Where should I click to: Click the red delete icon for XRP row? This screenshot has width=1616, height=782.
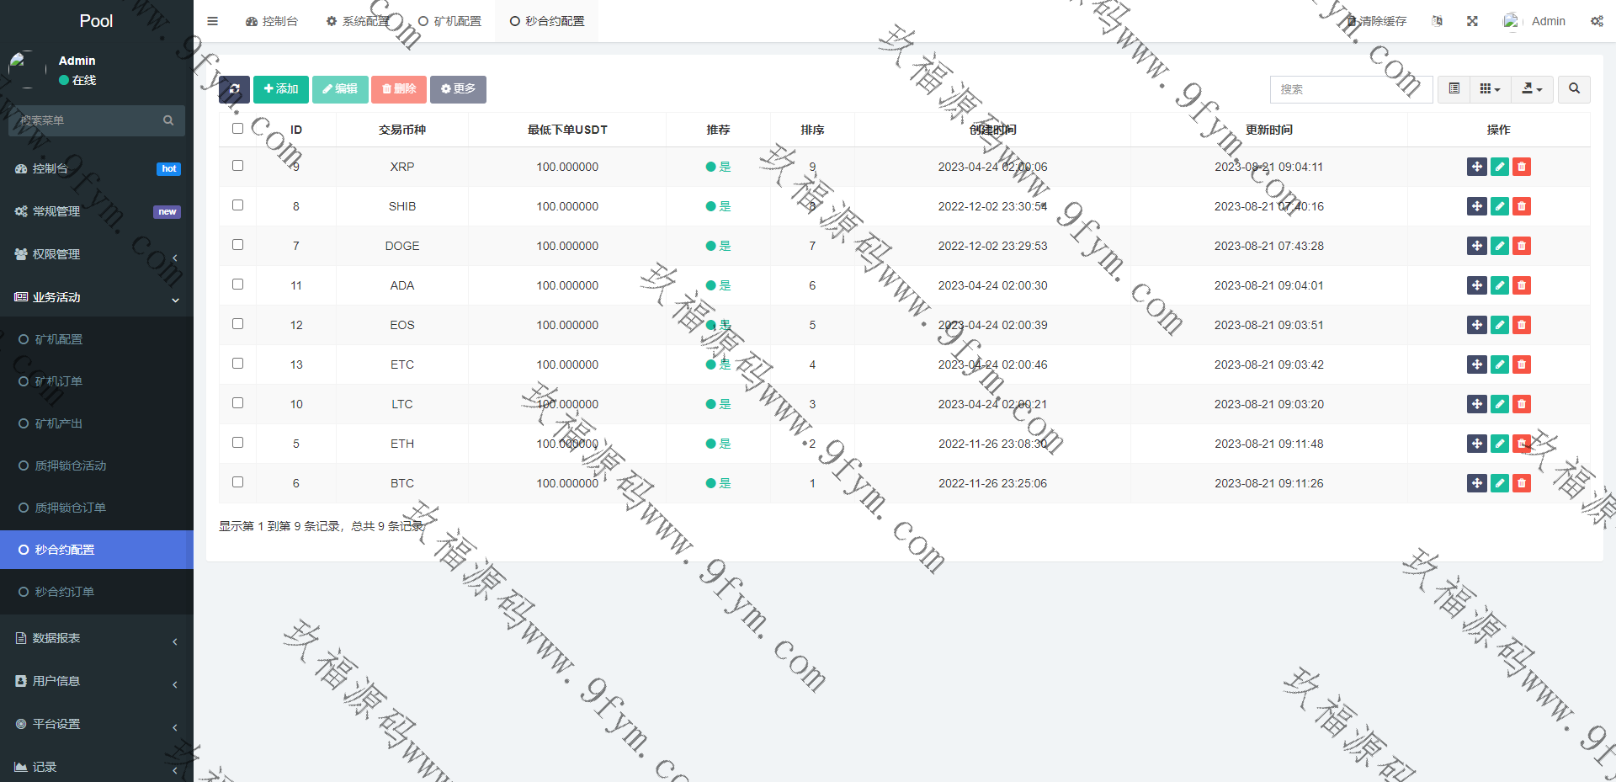1521,167
